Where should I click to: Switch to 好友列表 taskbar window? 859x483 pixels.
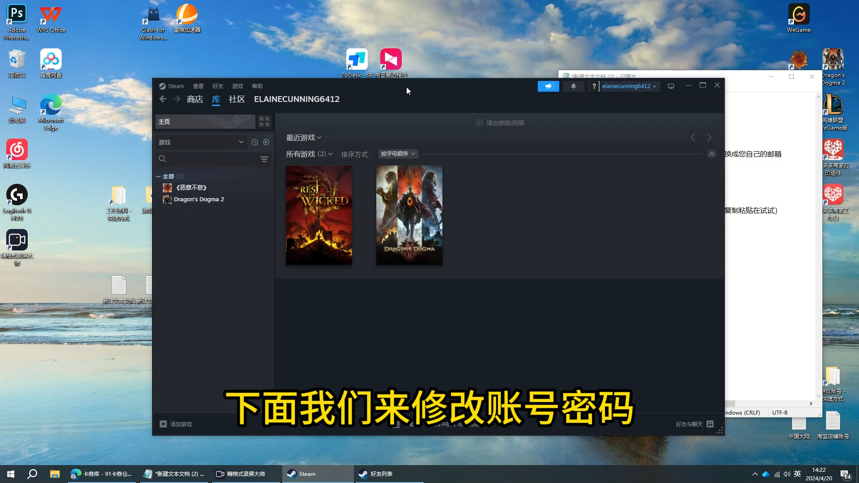click(x=390, y=474)
